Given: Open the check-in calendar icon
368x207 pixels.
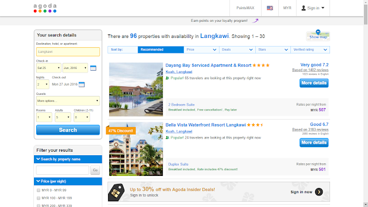Looking at the screenshot, I should click(93, 68).
